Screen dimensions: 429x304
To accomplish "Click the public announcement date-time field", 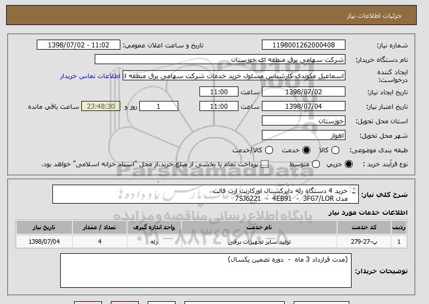I will tap(79, 45).
